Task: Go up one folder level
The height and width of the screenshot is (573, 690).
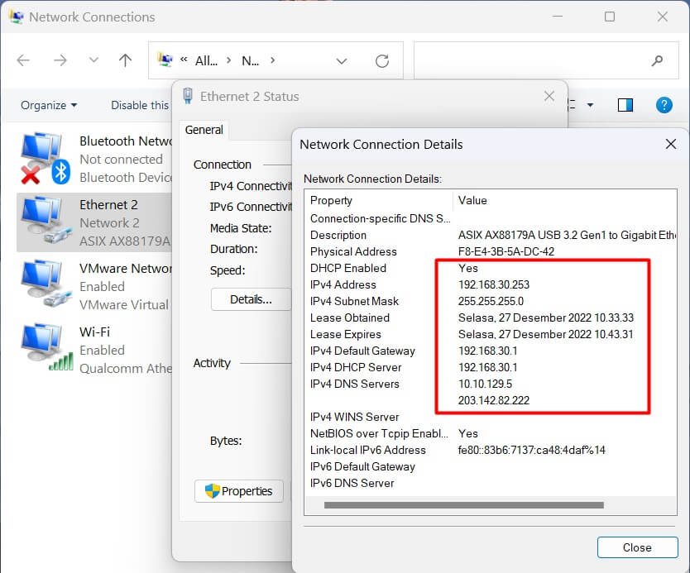Action: 125,60
